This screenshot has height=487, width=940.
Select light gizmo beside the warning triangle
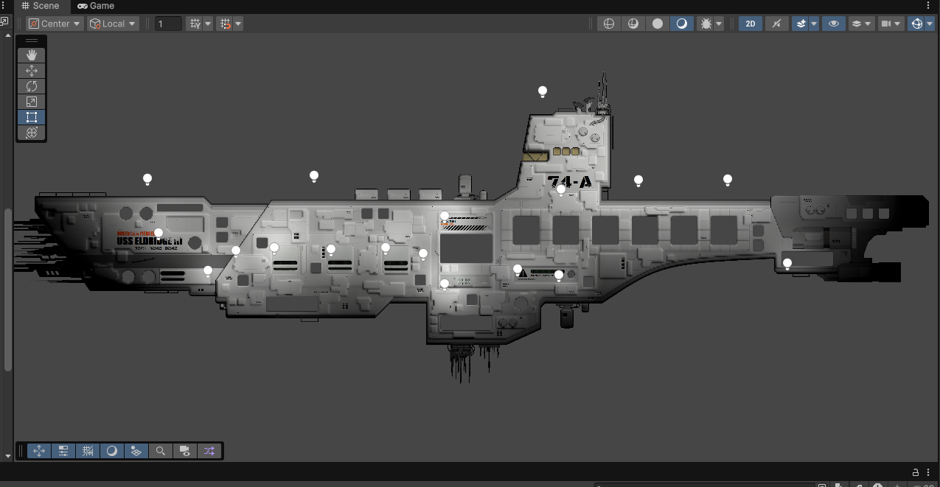(x=518, y=270)
